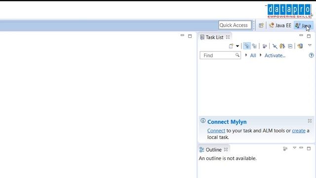This screenshot has height=178, width=316.
Task: Close the Outline view tab
Action: 226,149
